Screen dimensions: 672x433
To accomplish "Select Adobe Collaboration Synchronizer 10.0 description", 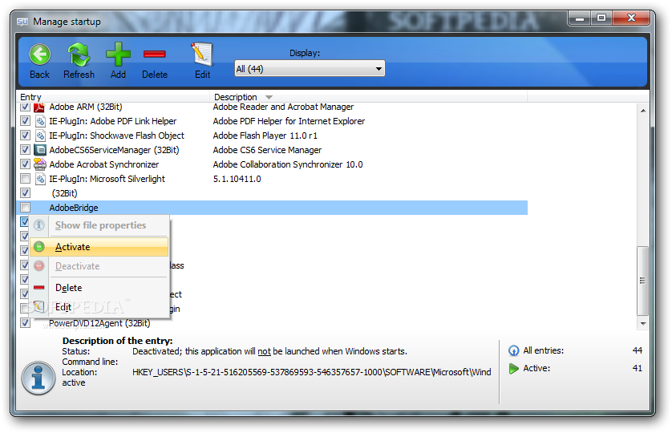I will pyautogui.click(x=288, y=164).
